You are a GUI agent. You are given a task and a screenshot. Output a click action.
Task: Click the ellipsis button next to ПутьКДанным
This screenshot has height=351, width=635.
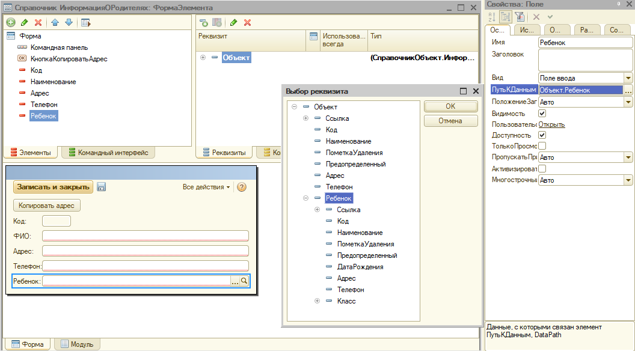(628, 90)
